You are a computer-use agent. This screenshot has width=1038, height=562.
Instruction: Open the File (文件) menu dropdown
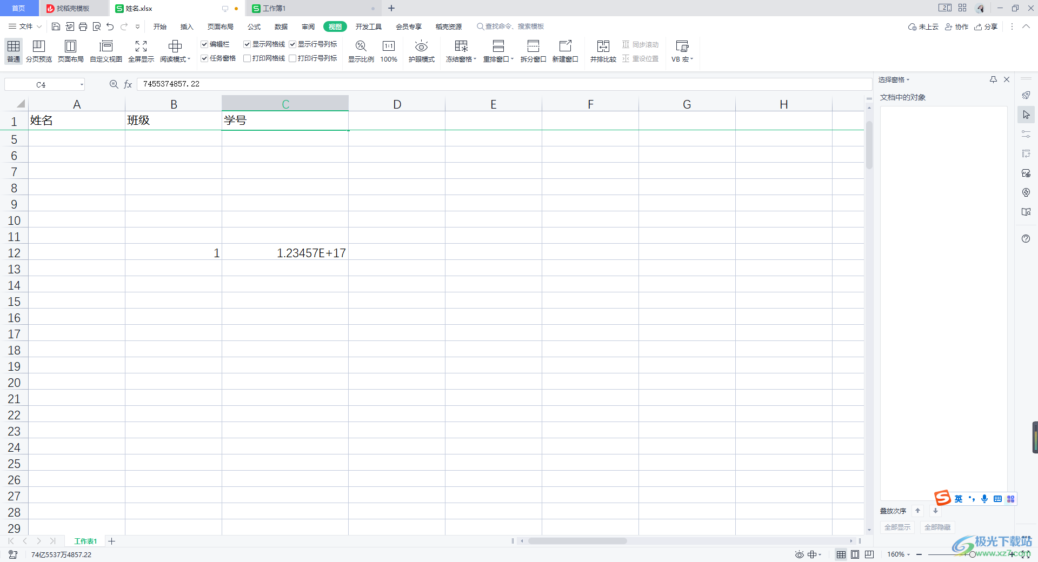click(25, 26)
